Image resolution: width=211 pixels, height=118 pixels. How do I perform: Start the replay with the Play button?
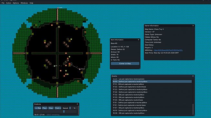[45, 108]
